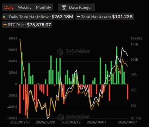Viewport: 149px width, 127px height.
Task: Click the 2026/03/12 date label
Action: (x=71, y=122)
